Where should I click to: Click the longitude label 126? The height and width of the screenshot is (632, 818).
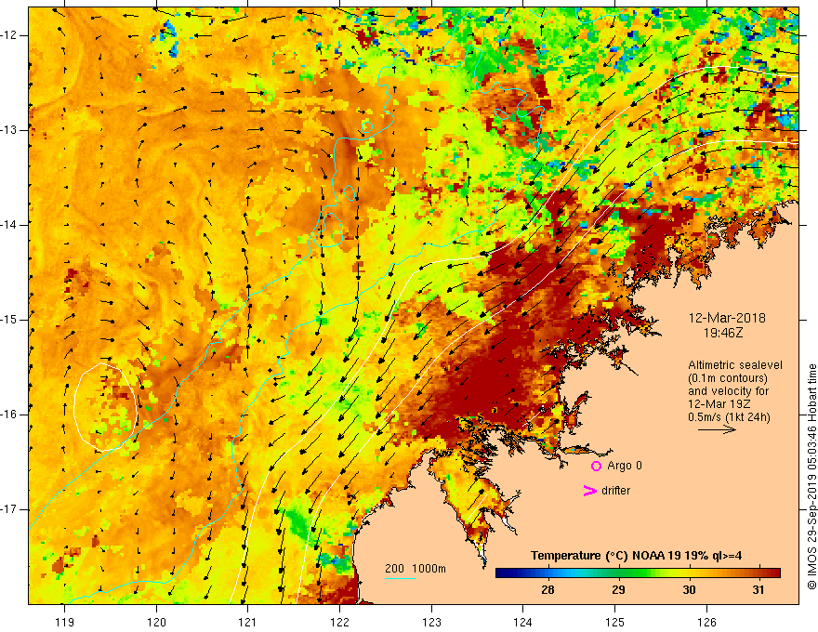(x=706, y=622)
